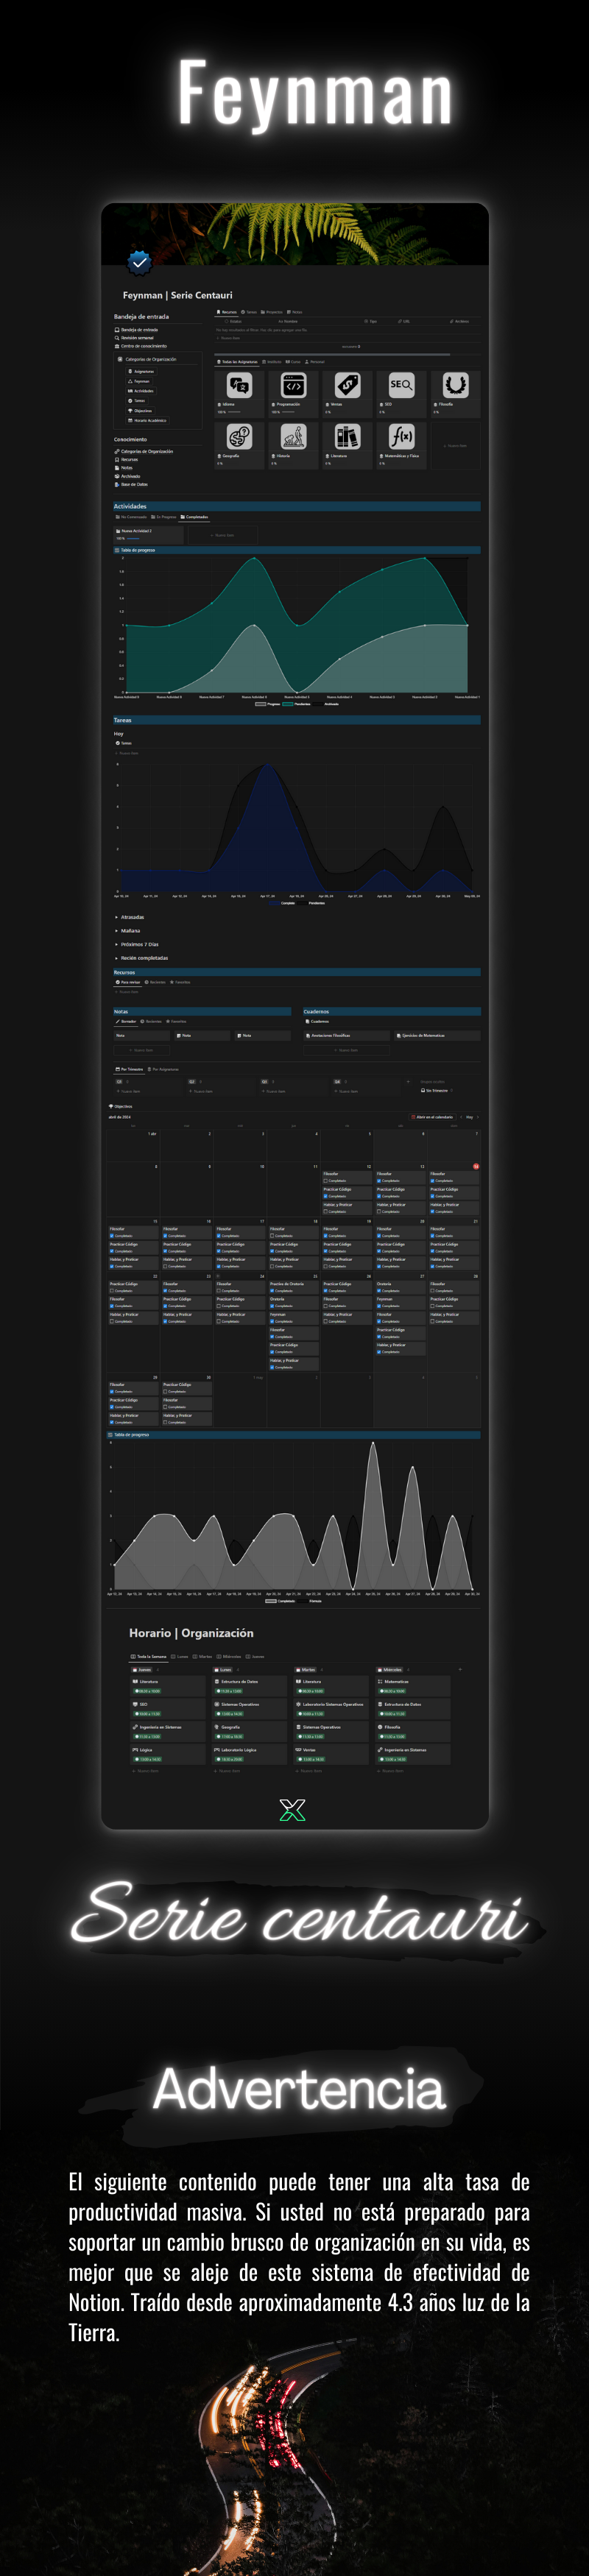Image resolution: width=589 pixels, height=2576 pixels.
Task: Expand the Q1 trimester group
Action: point(120,1082)
